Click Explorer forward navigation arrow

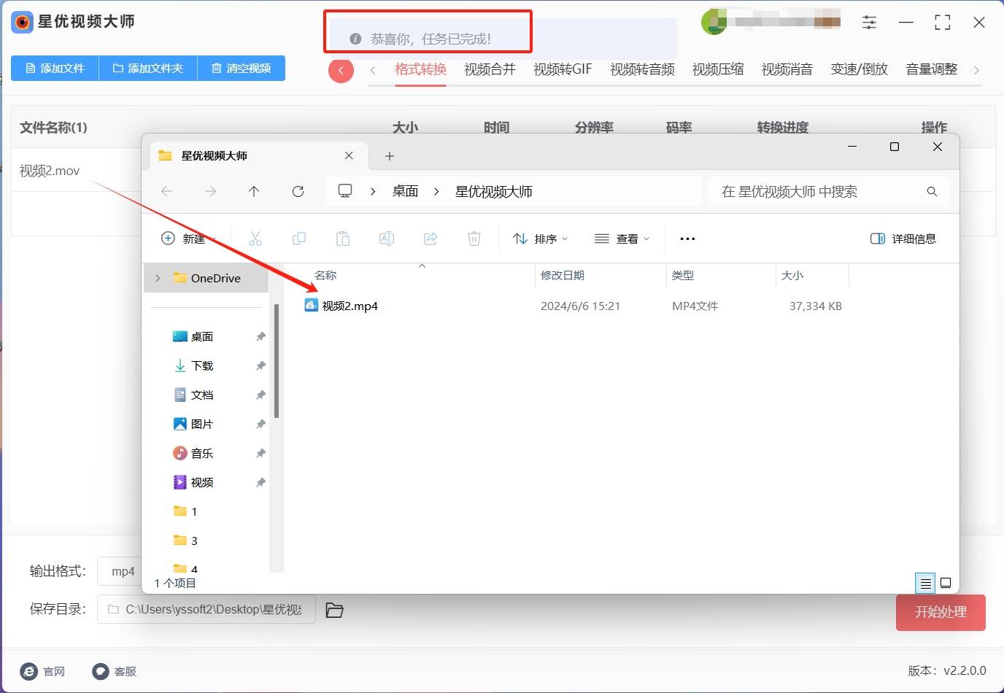tap(210, 191)
